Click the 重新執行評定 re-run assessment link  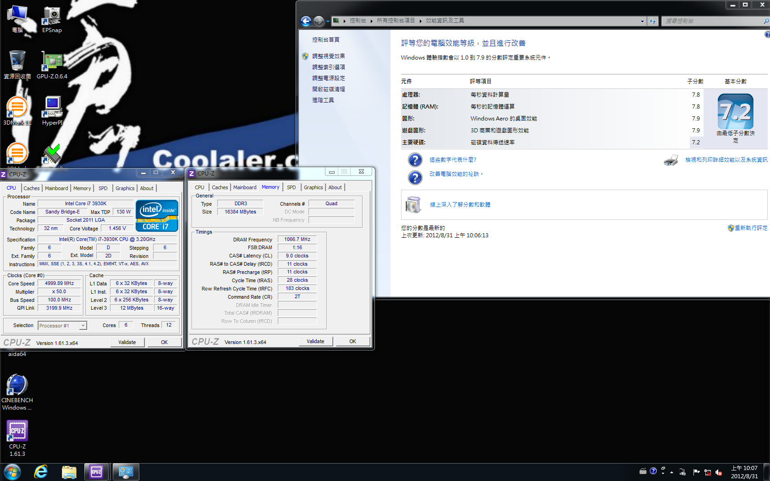click(751, 228)
